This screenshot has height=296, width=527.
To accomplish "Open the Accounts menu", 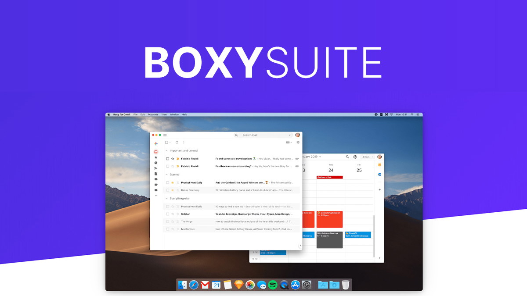I will tap(153, 114).
